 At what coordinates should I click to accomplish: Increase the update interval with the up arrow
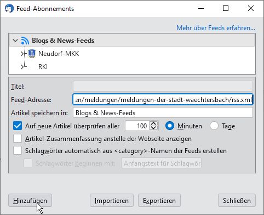tap(153, 124)
